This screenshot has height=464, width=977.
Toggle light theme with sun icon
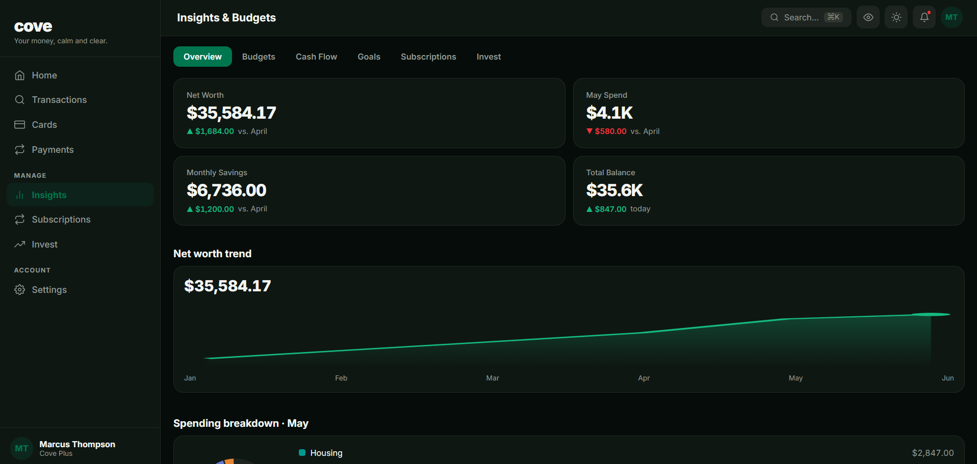tap(896, 17)
